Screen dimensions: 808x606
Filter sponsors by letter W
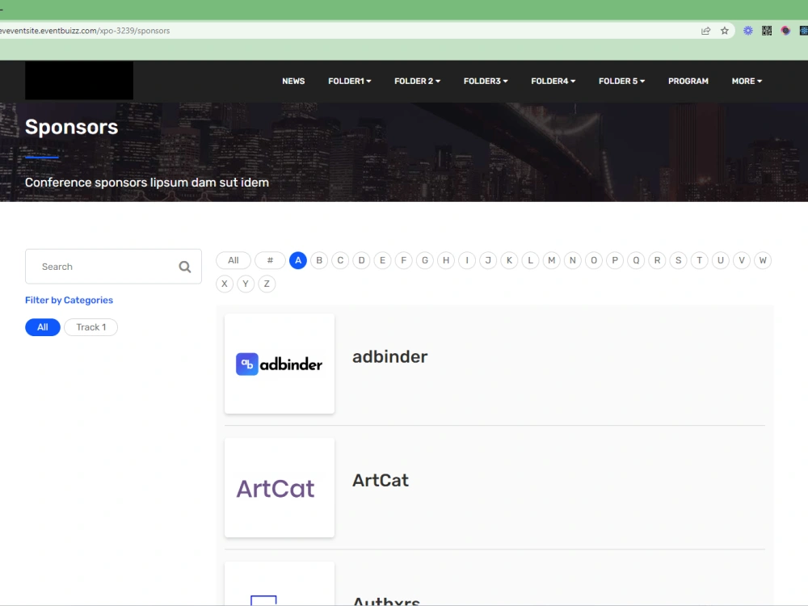tap(763, 260)
